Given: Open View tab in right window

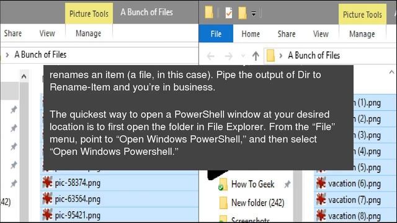Looking at the screenshot, I should click(x=321, y=33).
